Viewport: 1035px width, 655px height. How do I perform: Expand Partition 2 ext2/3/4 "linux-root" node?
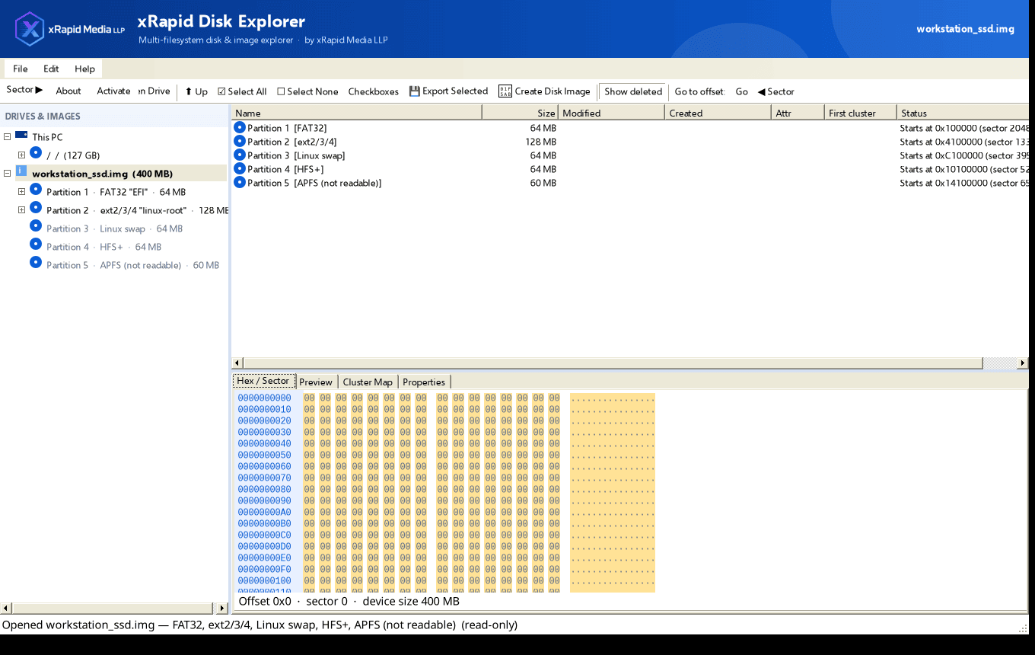point(21,210)
